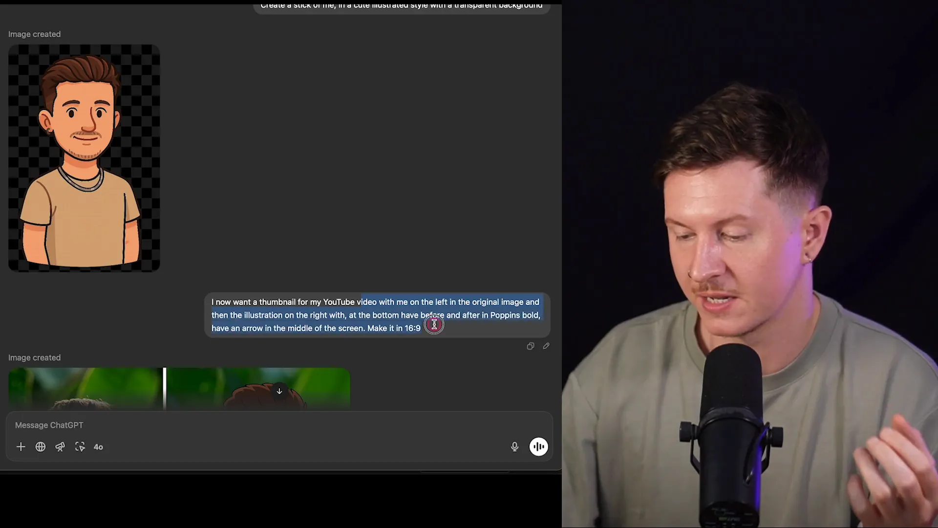Copy the thumbnail prompt message
The width and height of the screenshot is (938, 528).
tap(531, 346)
